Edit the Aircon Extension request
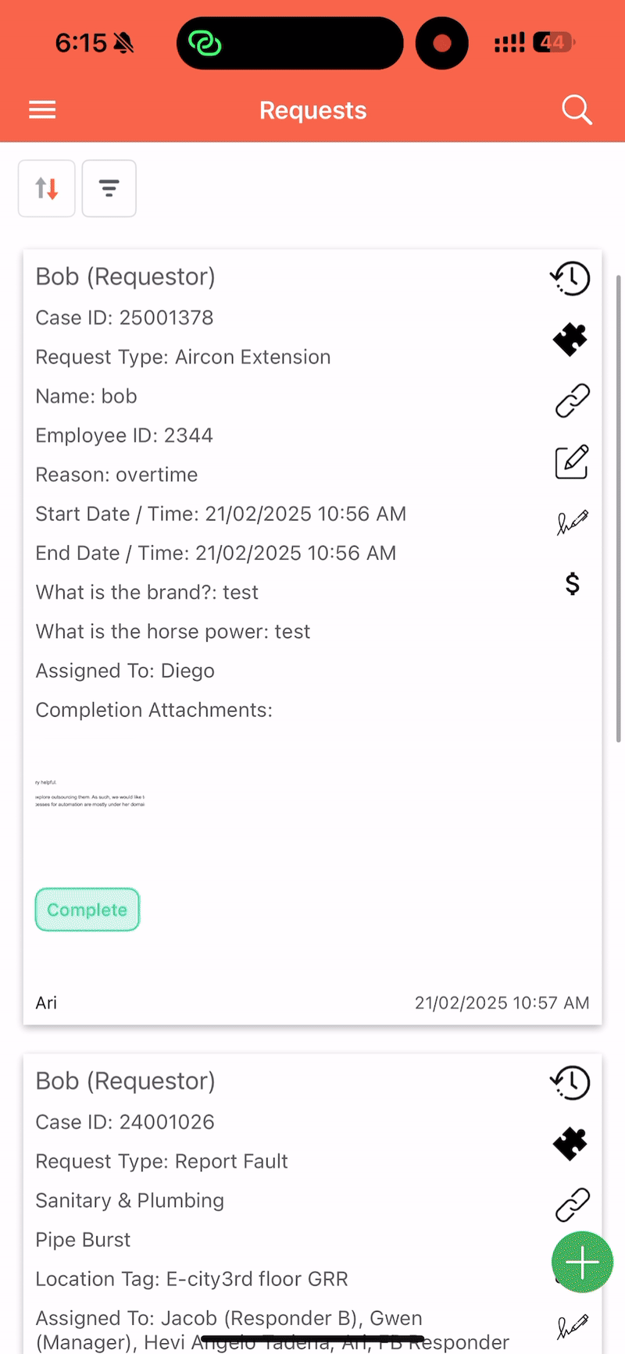Screen dimensions: 625x1354 point(571,461)
